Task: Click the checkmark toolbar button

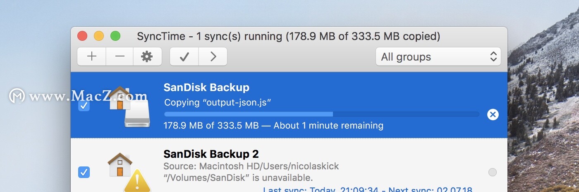Action: coord(184,56)
